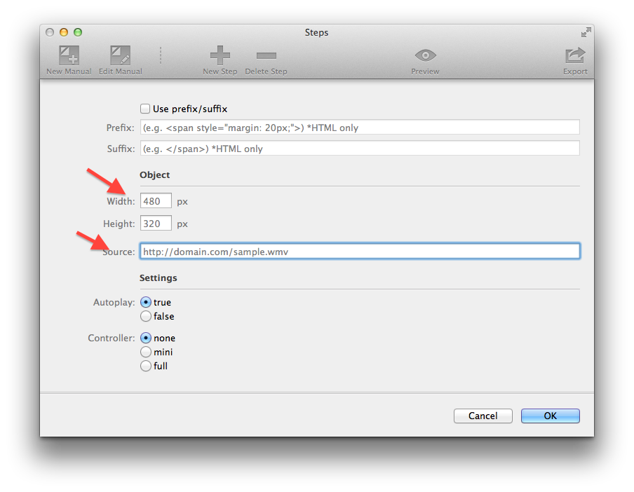The height and width of the screenshot is (492, 634).
Task: Add a step with New Step
Action: tap(220, 56)
